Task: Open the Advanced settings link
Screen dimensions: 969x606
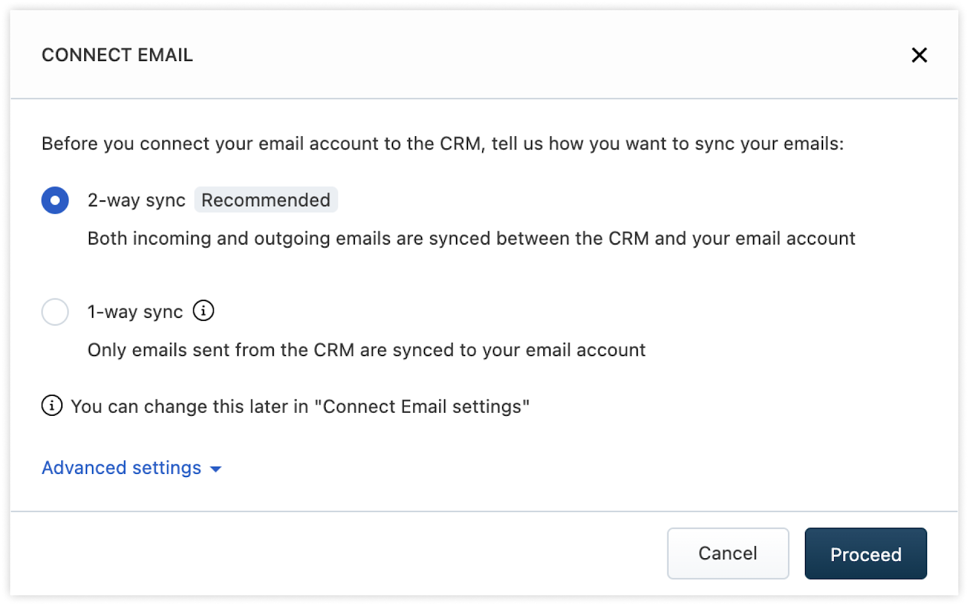Action: pos(122,468)
